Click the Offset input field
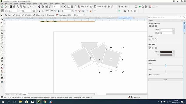186x104 pixels. click(166, 33)
